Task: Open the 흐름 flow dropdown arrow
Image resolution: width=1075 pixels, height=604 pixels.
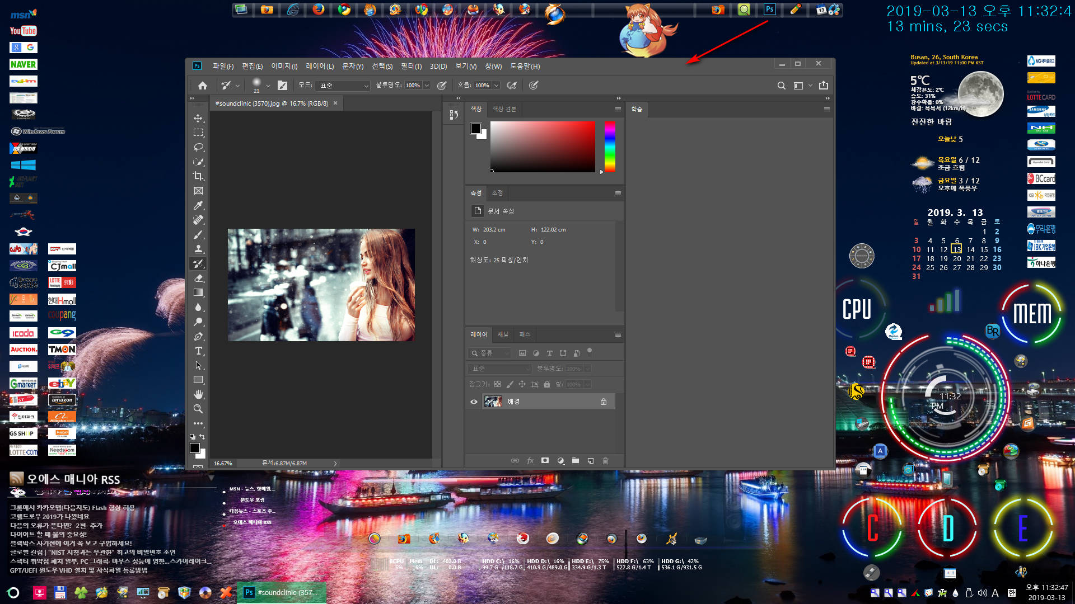Action: pyautogui.click(x=496, y=86)
